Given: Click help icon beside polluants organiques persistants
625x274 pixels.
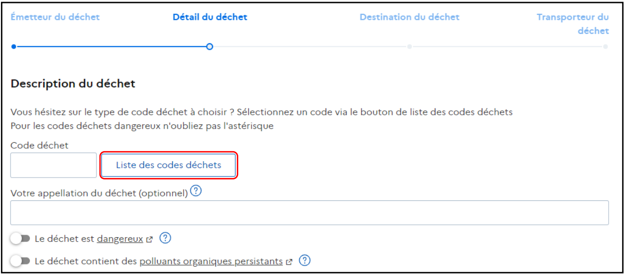Looking at the screenshot, I should point(305,261).
